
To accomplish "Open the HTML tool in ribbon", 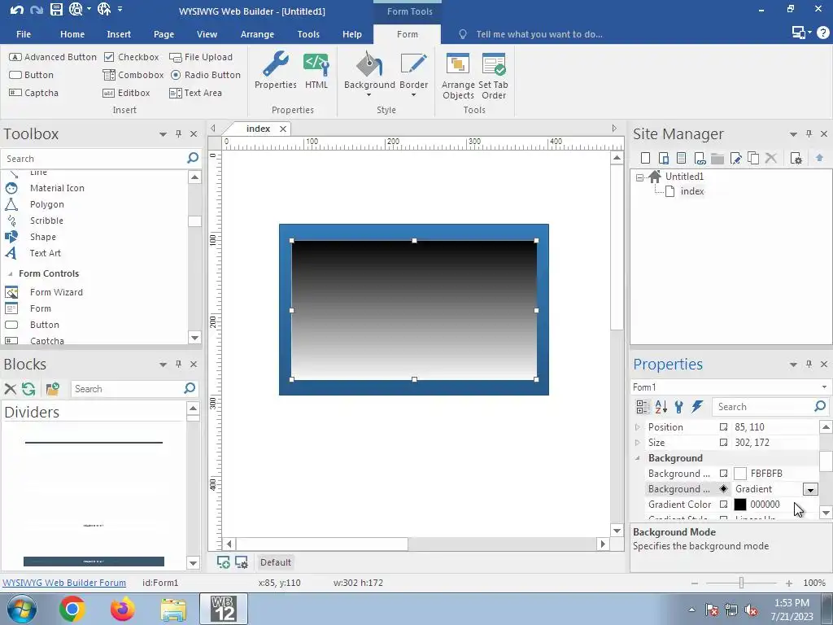I will tap(316, 71).
